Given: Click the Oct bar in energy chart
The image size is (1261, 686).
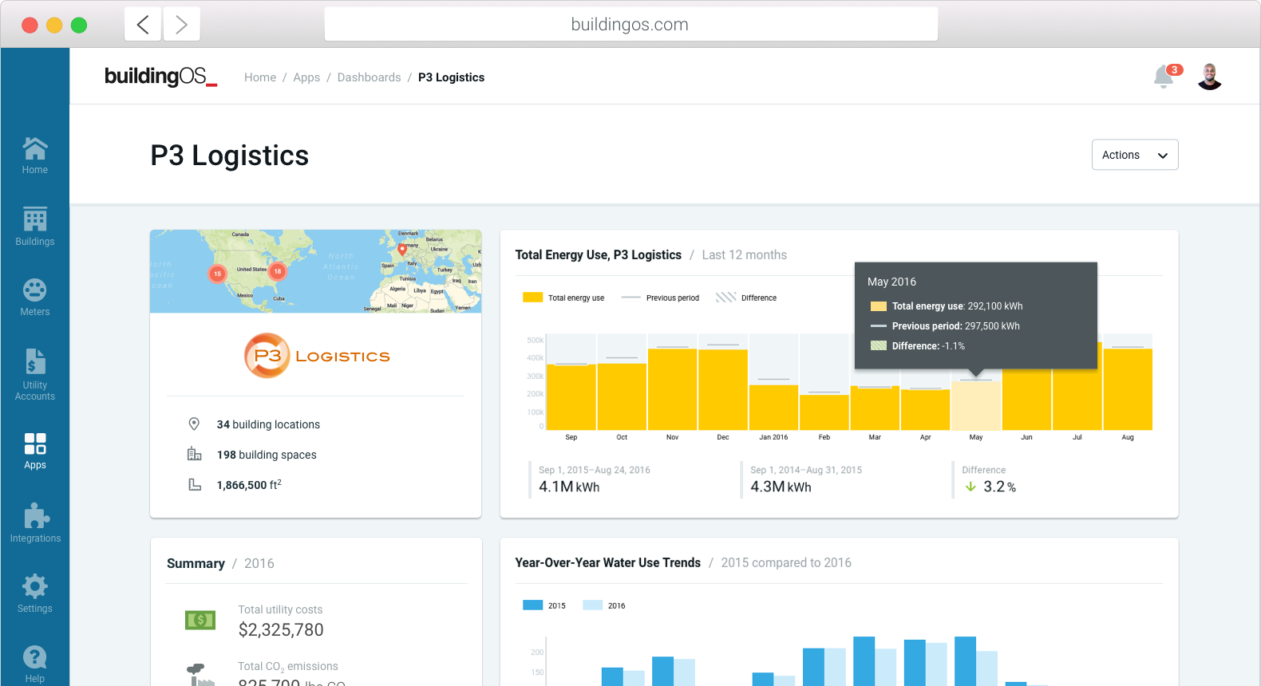Looking at the screenshot, I should coord(622,396).
